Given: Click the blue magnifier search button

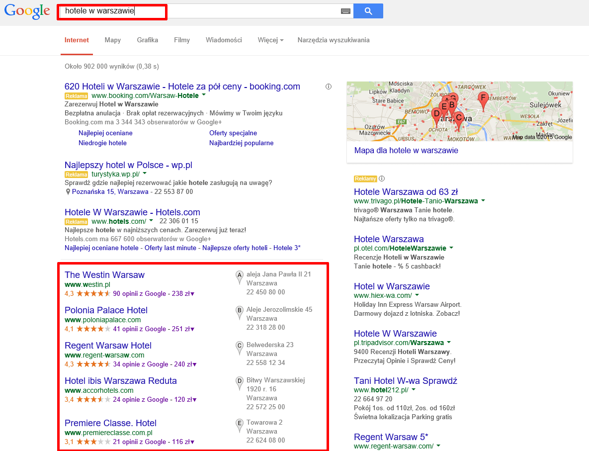Looking at the screenshot, I should click(x=368, y=11).
